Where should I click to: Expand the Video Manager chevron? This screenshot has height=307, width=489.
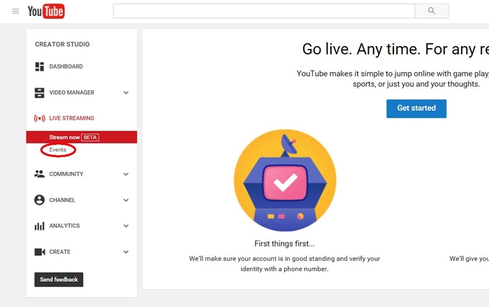(x=126, y=92)
